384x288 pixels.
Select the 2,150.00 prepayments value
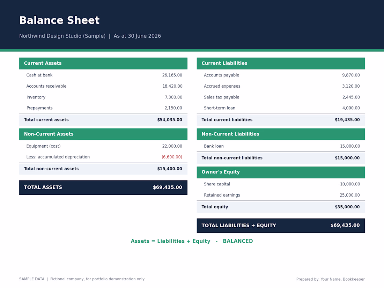pyautogui.click(x=173, y=108)
